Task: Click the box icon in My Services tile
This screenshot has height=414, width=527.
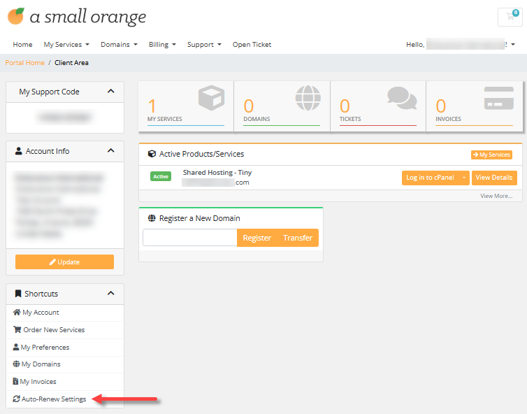Action: pos(211,98)
